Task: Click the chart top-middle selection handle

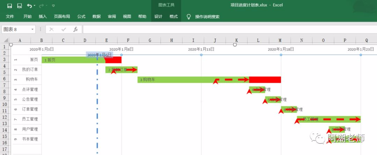Action: pos(235,44)
